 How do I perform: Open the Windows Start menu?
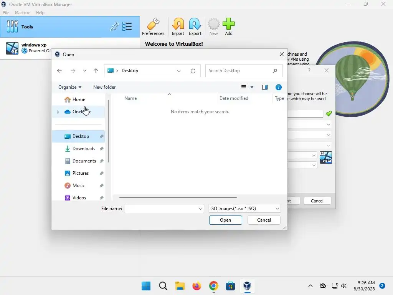pos(146,286)
